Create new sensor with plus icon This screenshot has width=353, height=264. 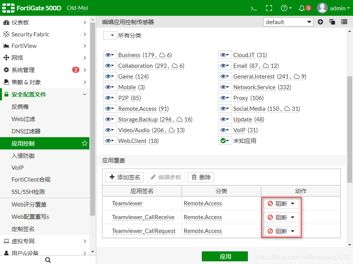[320, 22]
